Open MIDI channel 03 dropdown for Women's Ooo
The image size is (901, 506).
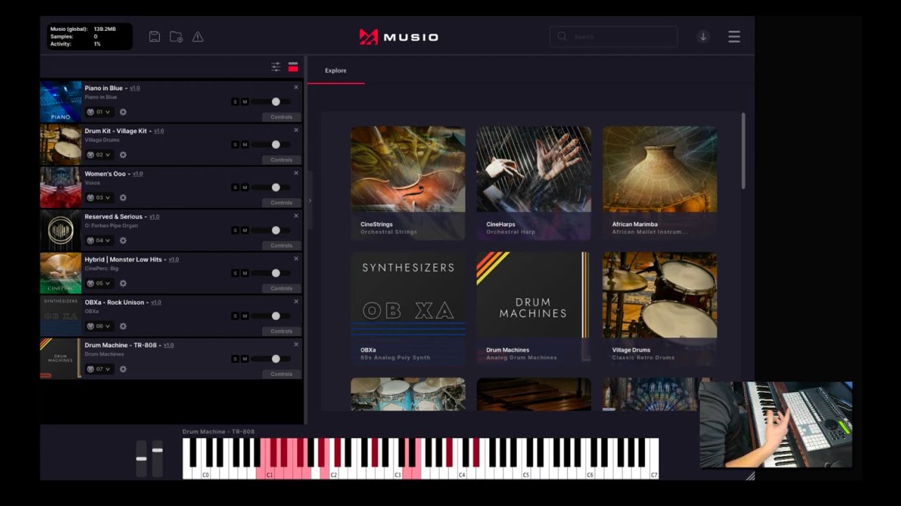pyautogui.click(x=99, y=197)
